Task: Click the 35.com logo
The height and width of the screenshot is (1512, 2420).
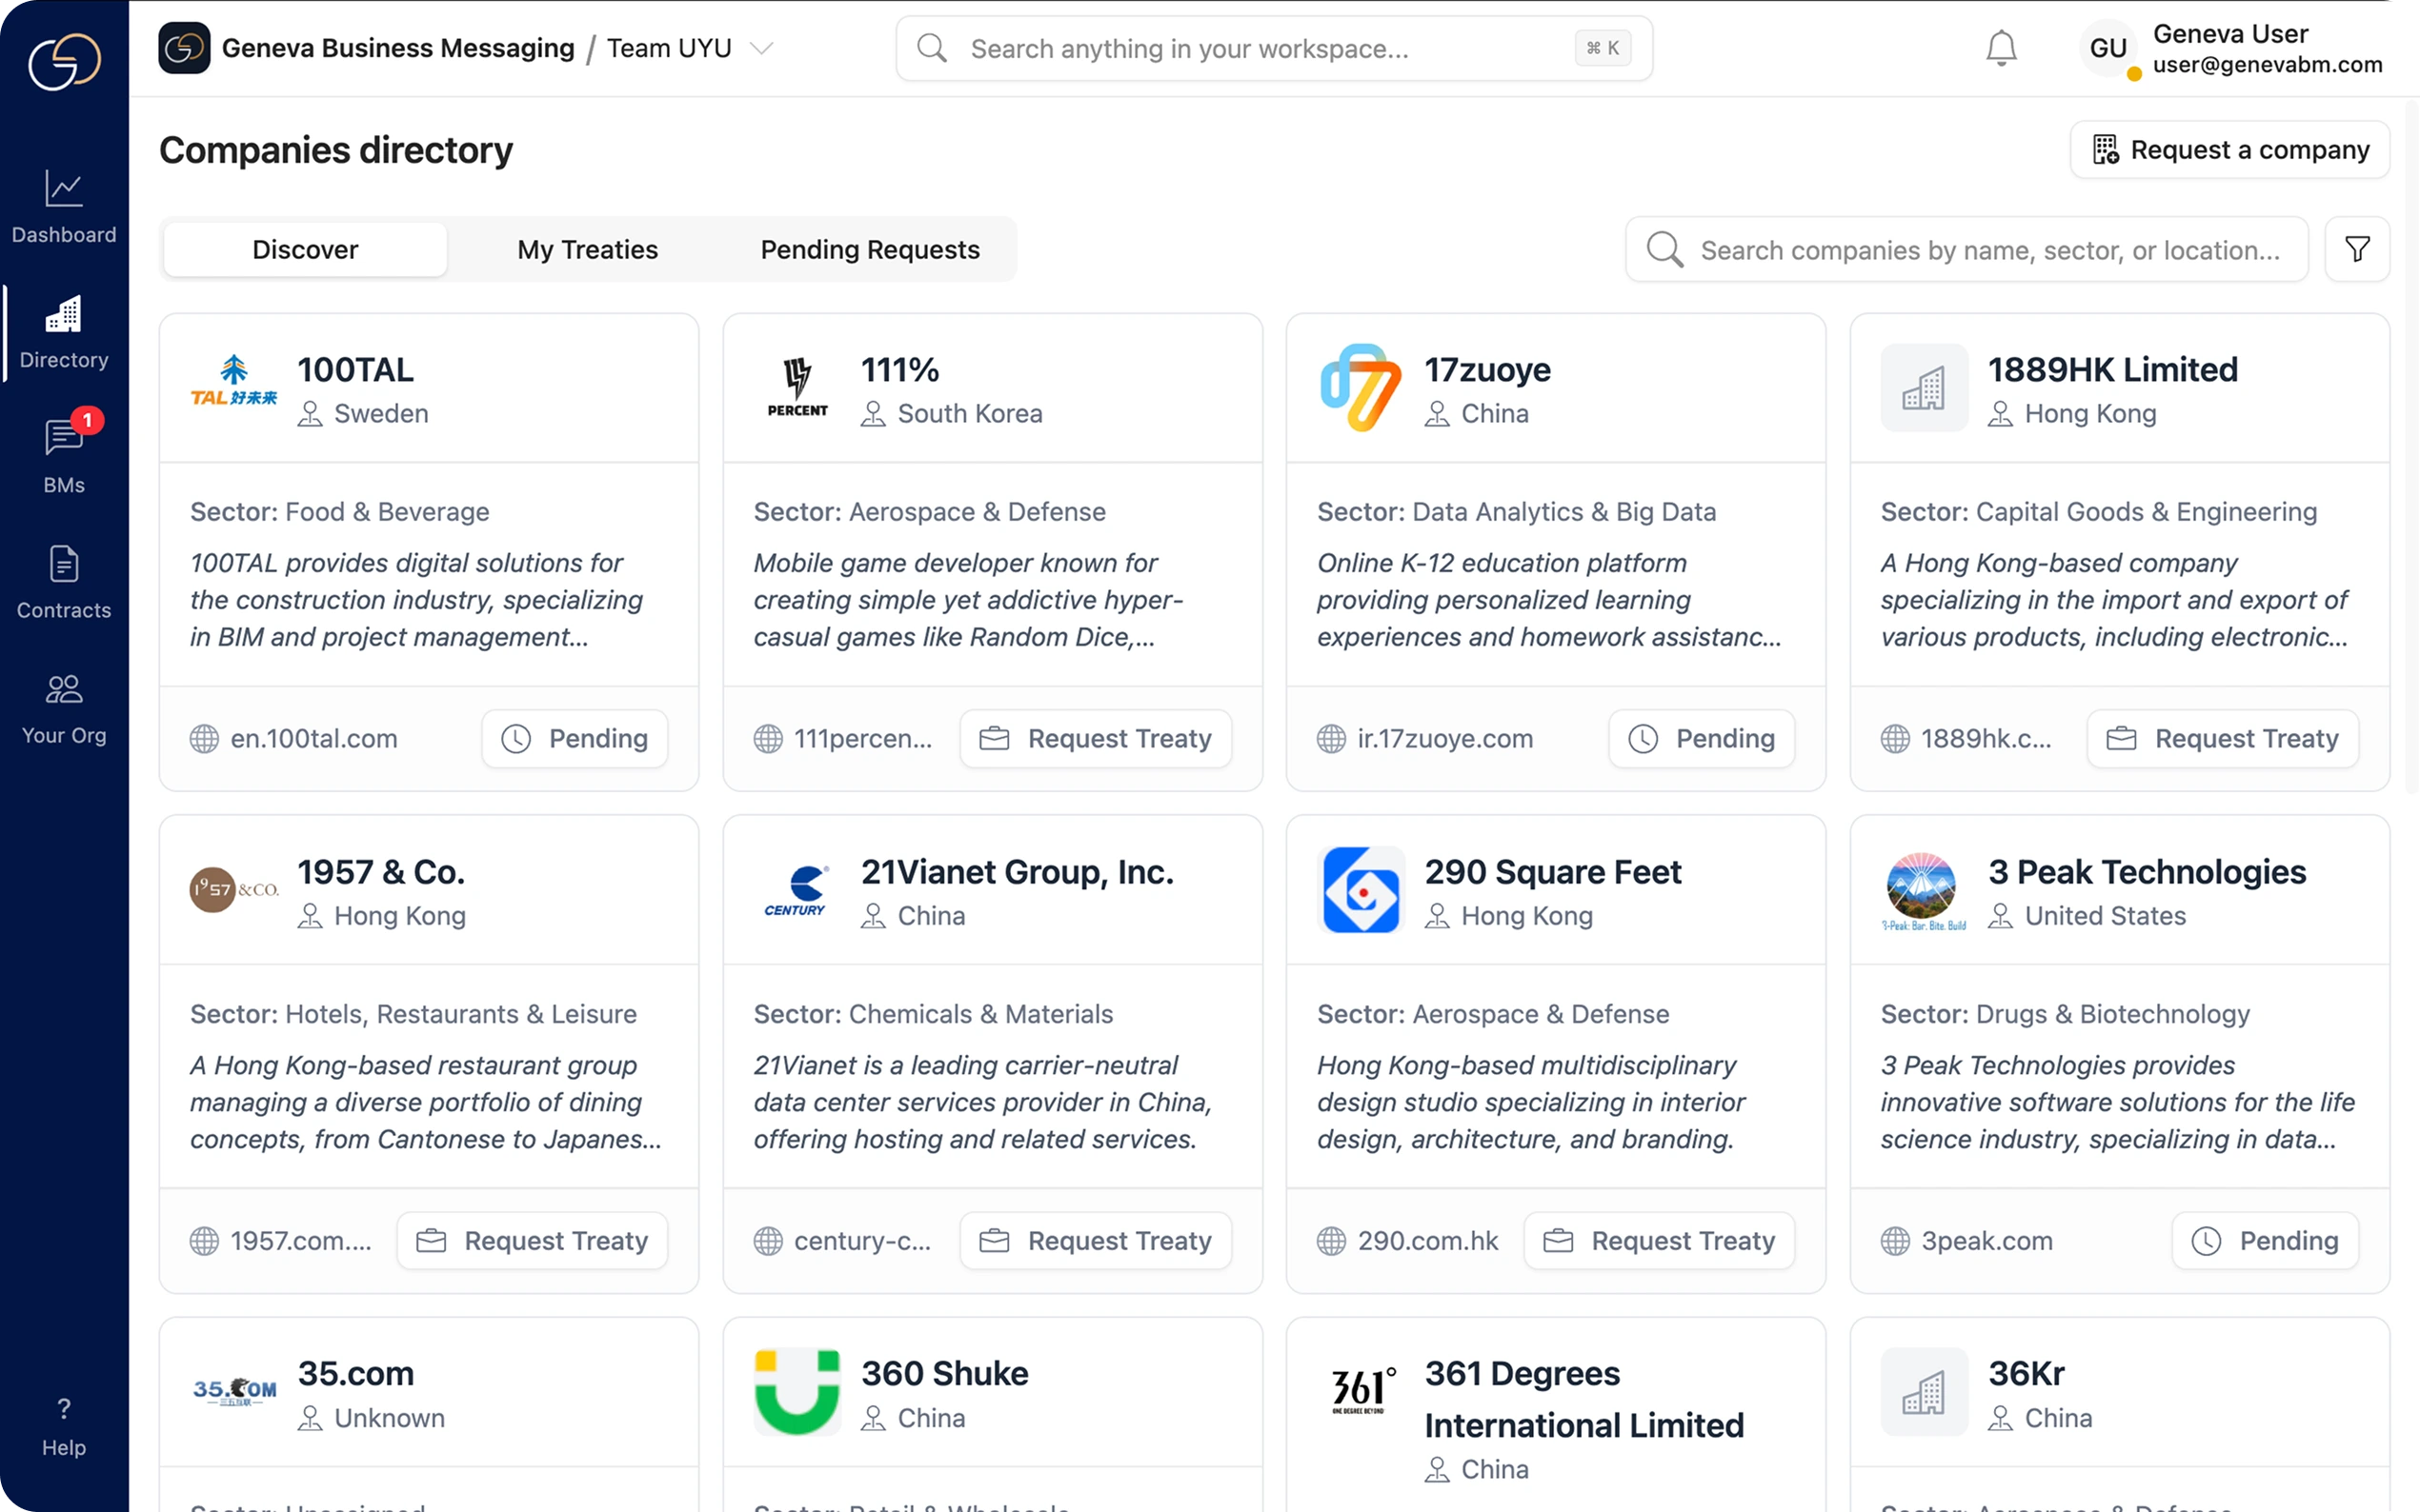Action: 234,1391
